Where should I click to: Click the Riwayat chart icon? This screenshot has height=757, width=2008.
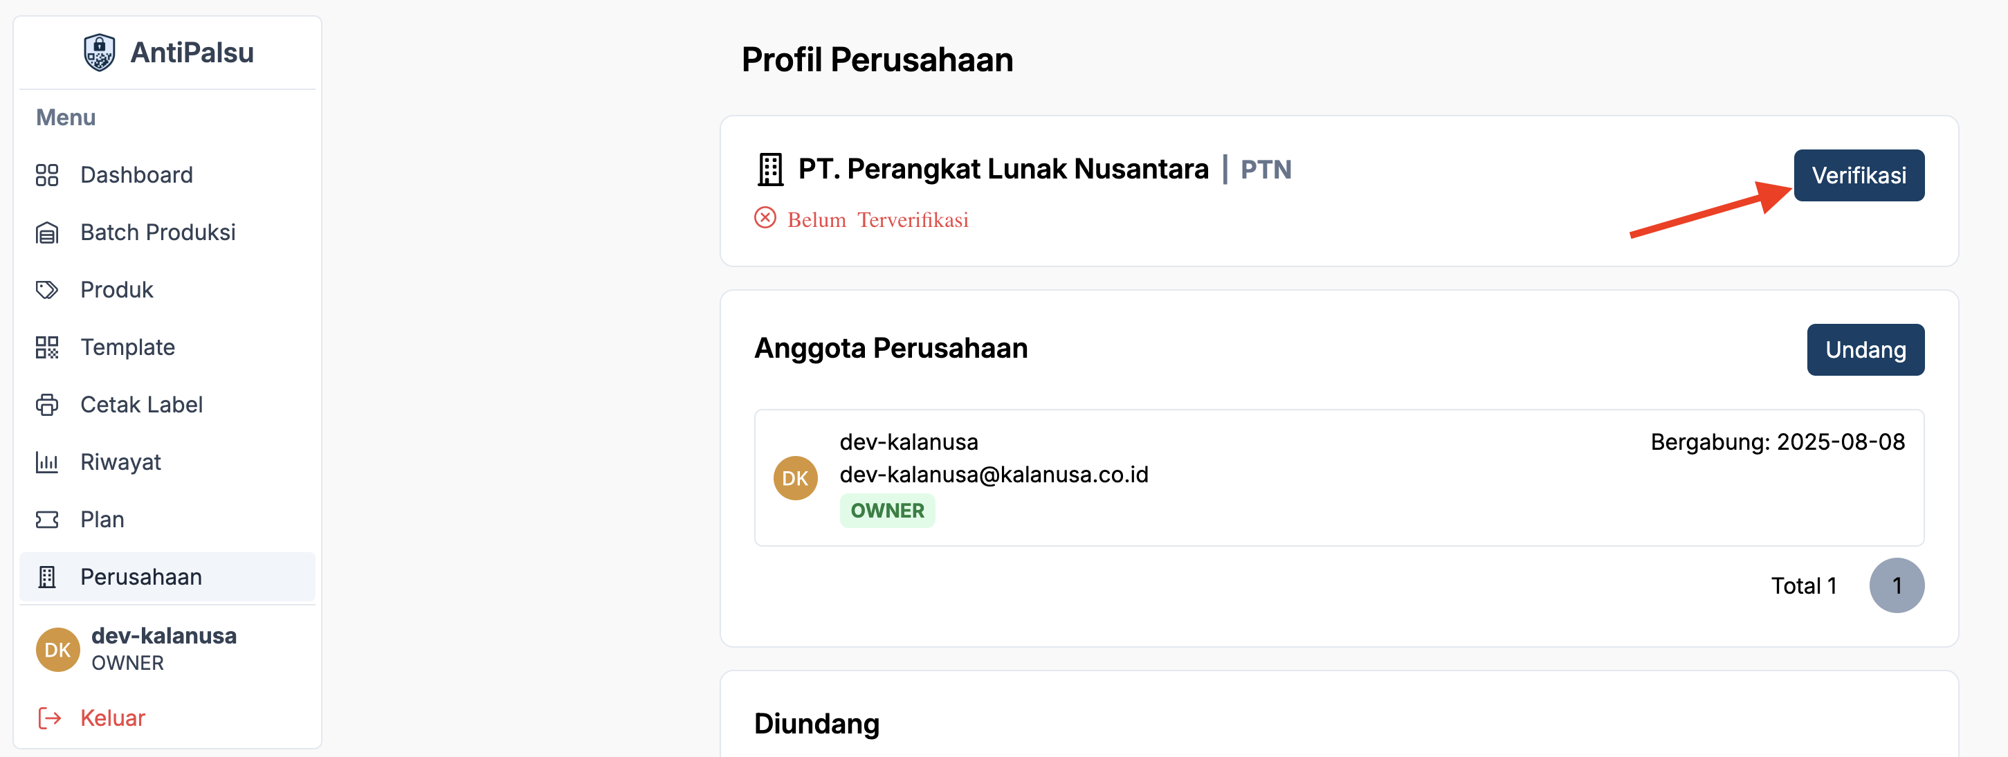(x=47, y=462)
